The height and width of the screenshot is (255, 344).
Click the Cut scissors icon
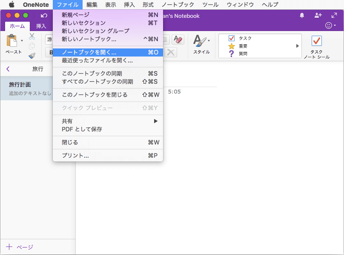point(32,36)
